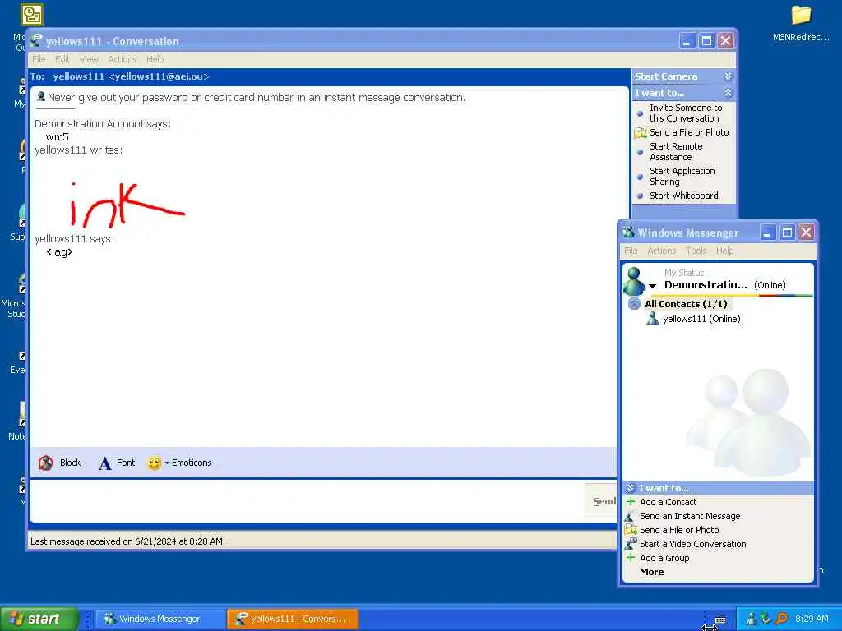This screenshot has height=631, width=842.
Task: Collapse the All Contacts group
Action: point(634,304)
